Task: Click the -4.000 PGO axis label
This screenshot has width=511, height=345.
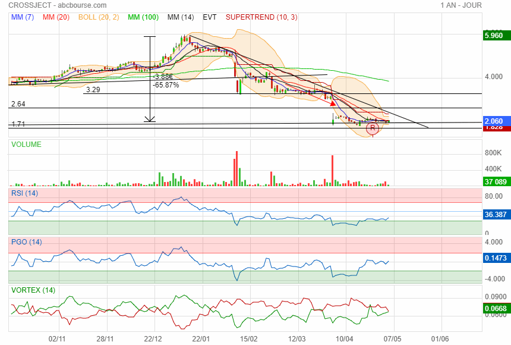Action: pos(494,279)
